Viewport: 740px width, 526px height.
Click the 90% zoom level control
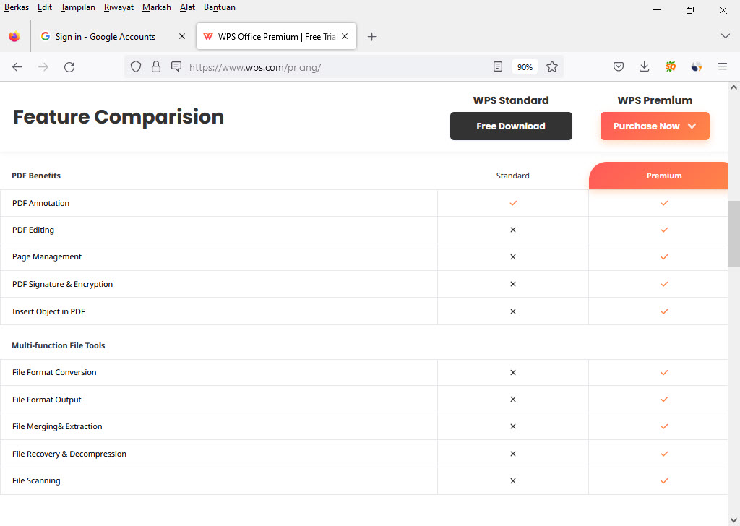pyautogui.click(x=525, y=66)
